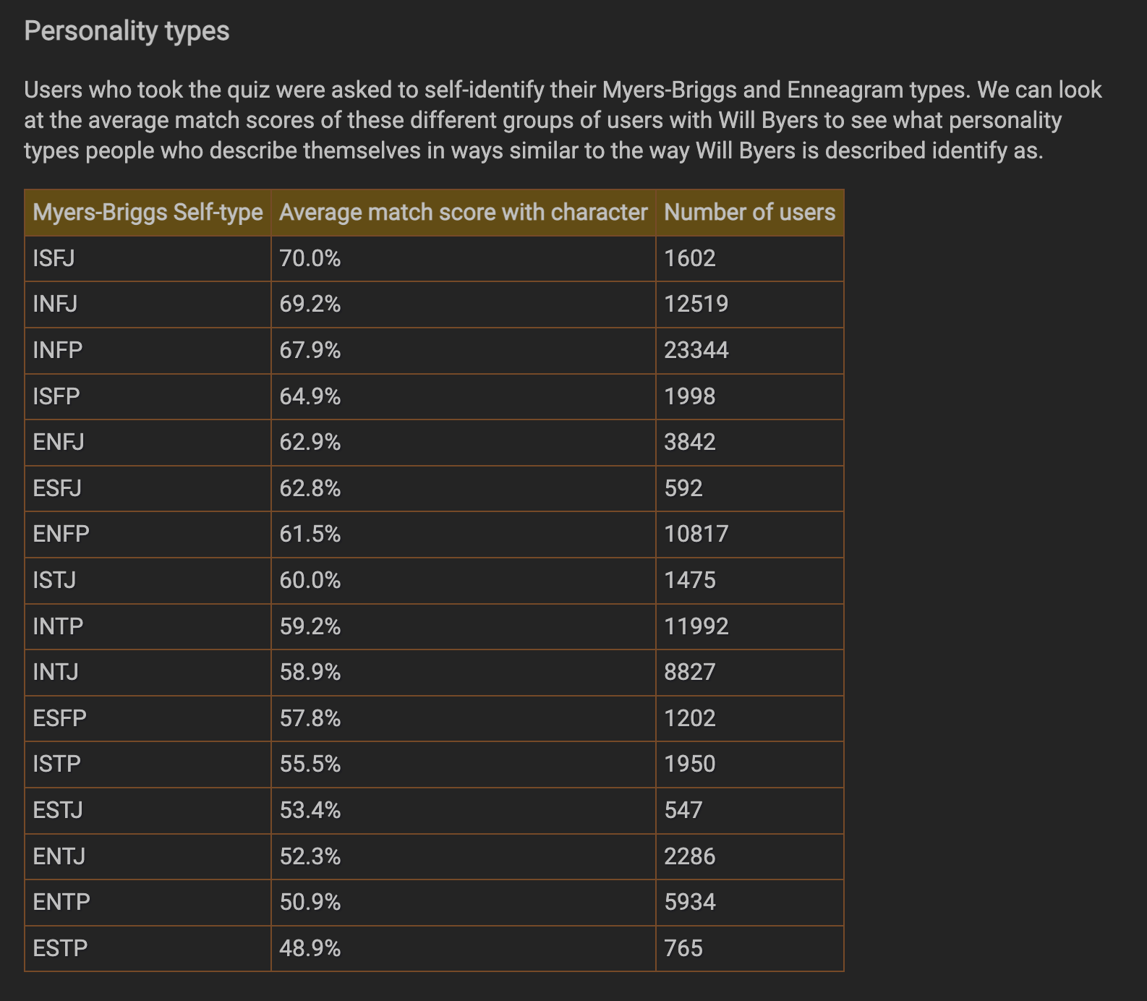Select the ISTP row label
This screenshot has height=1001, width=1147.
[56, 764]
